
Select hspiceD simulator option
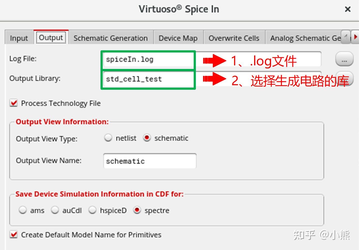pyautogui.click(x=92, y=210)
